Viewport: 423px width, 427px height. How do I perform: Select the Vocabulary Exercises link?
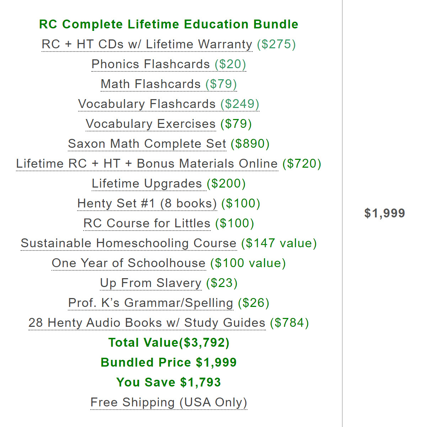[x=151, y=124]
